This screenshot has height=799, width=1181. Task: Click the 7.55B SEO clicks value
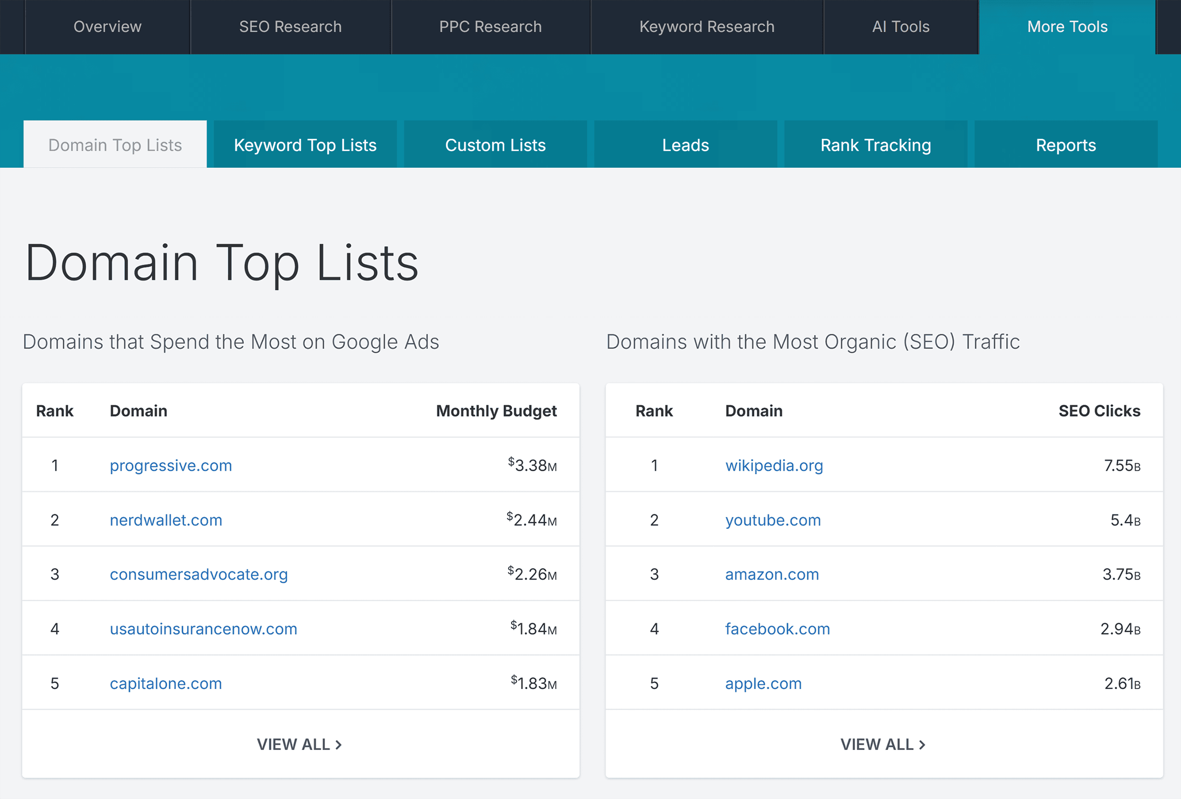pos(1122,465)
